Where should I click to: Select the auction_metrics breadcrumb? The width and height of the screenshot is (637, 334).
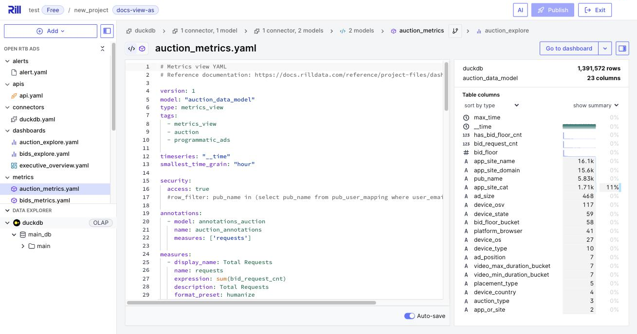tap(417, 31)
